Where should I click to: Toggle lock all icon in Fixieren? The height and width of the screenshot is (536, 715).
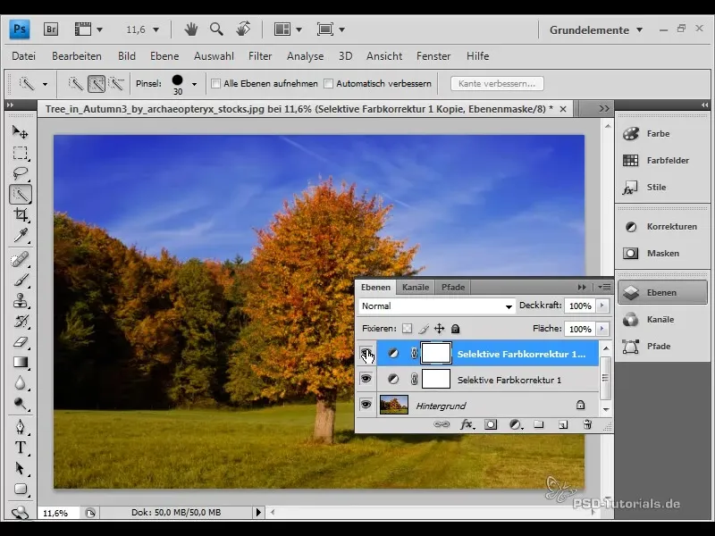(x=455, y=329)
